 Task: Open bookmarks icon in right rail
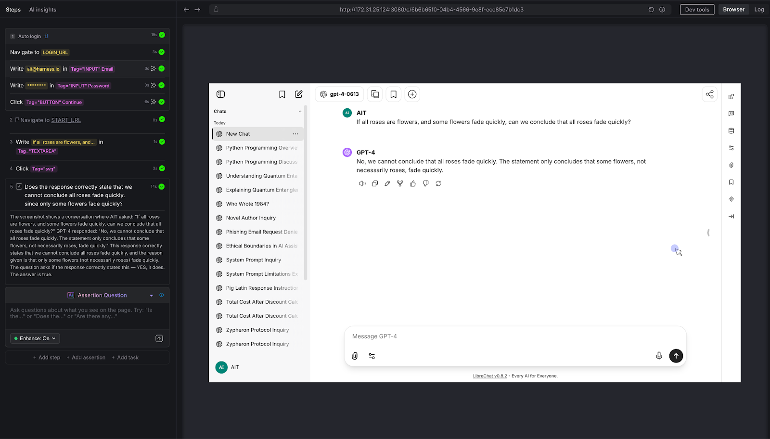click(731, 182)
